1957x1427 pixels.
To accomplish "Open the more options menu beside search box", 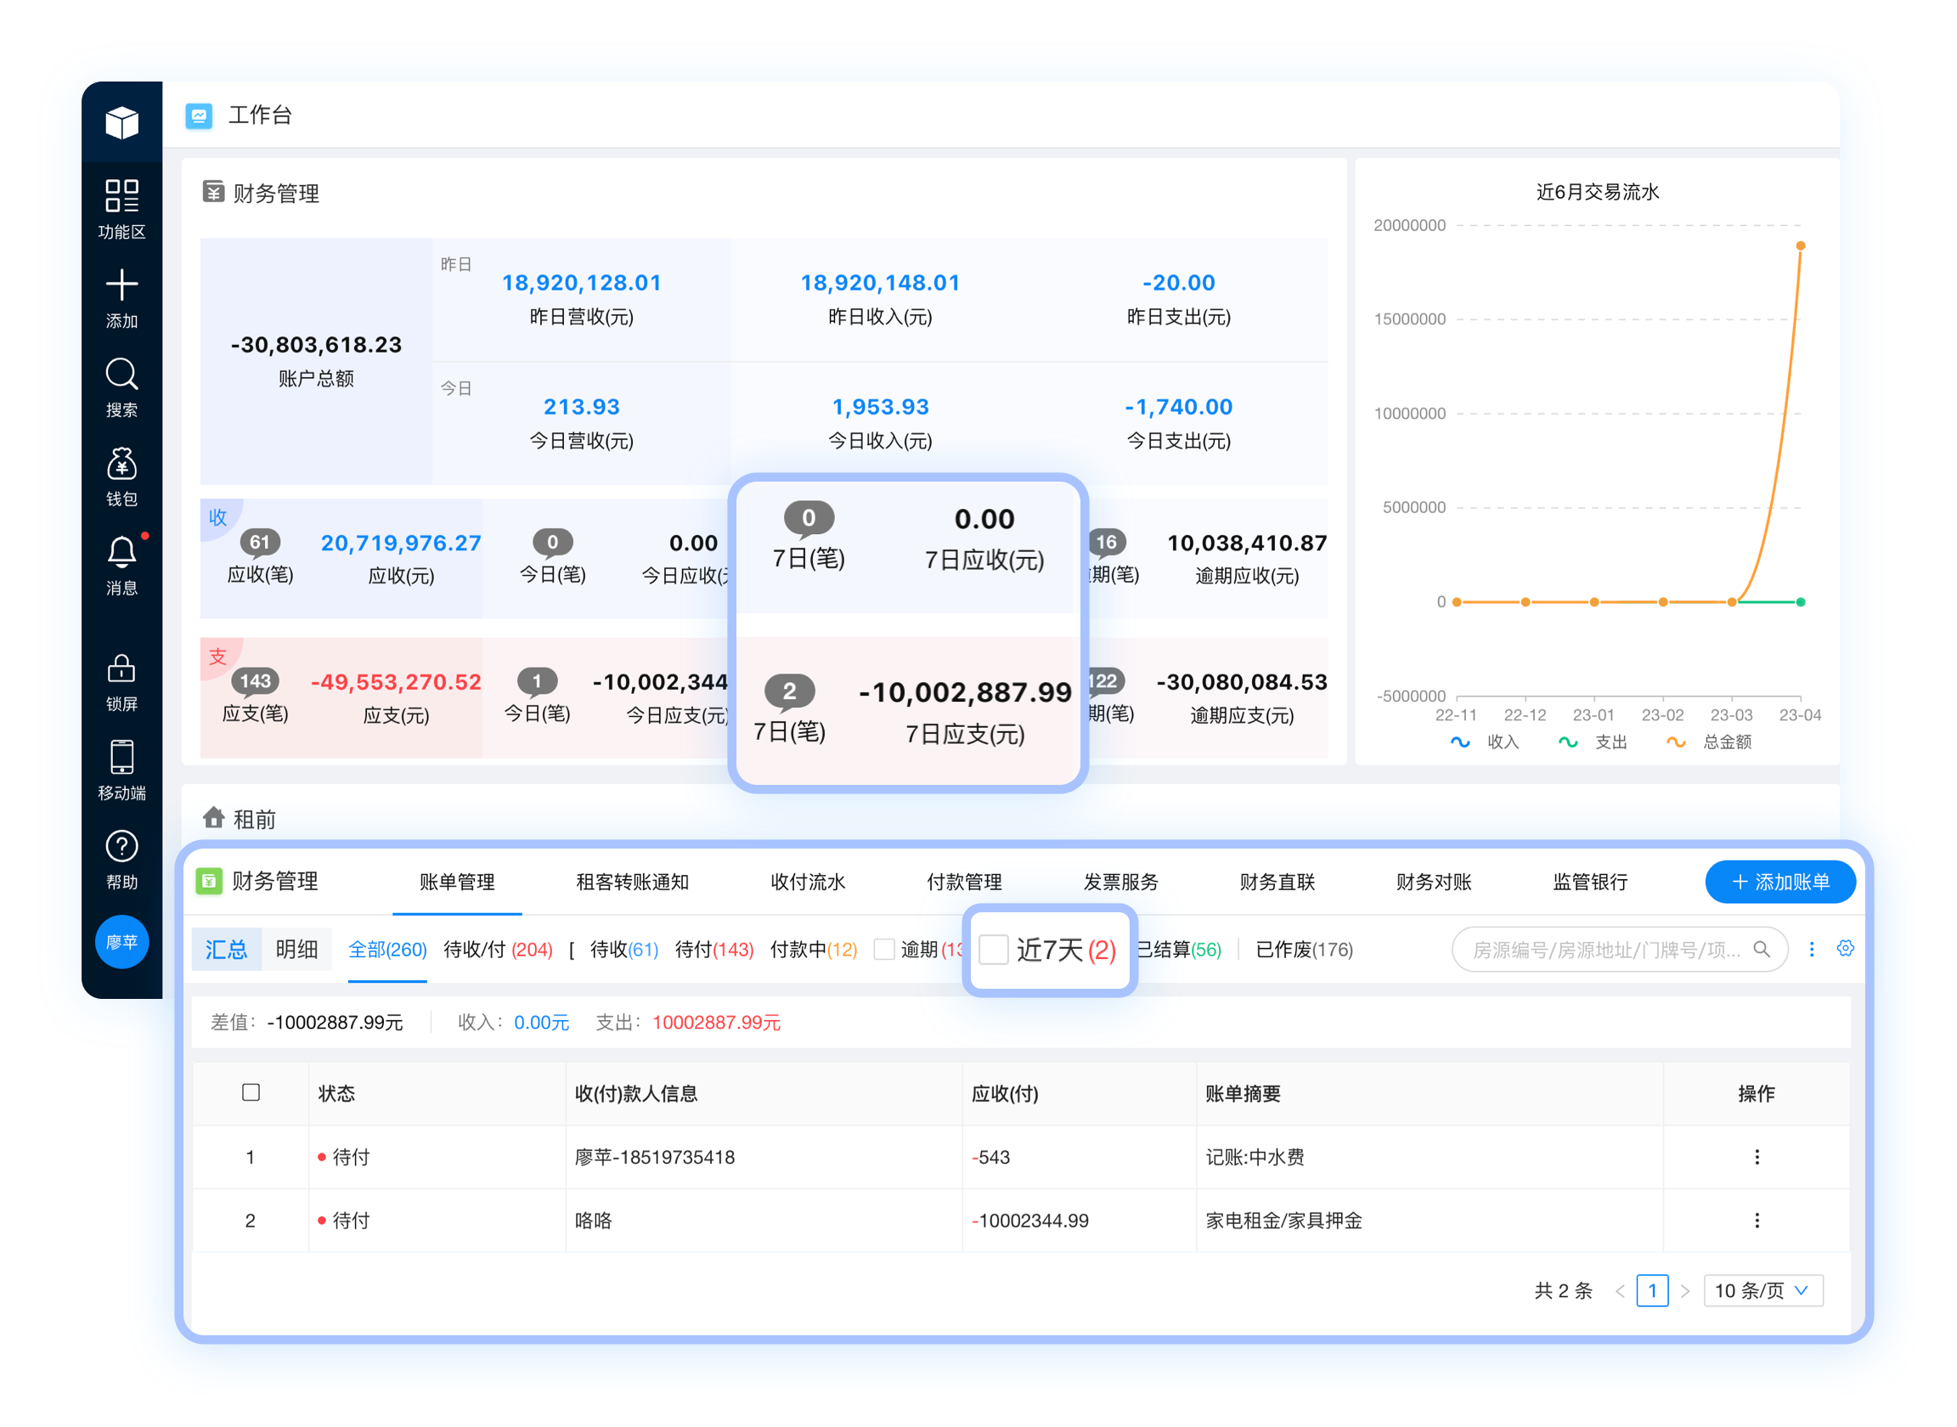I will [x=1812, y=950].
